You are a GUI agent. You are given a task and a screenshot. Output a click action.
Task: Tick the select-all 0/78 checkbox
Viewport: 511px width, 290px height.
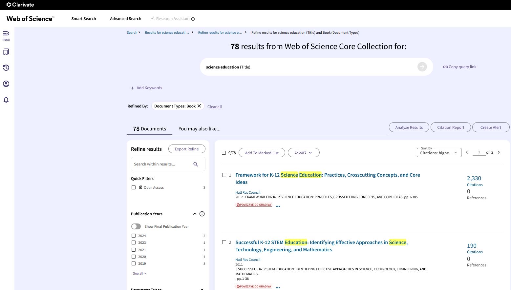[x=224, y=153]
